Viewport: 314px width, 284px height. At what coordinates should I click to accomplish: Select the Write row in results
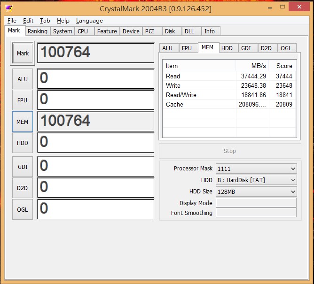click(x=229, y=85)
